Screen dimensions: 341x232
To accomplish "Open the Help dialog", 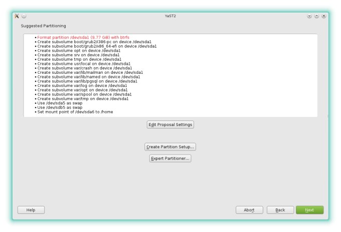I will pos(31,210).
